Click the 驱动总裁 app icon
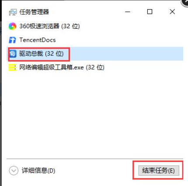This screenshot has width=188, height=186. pos(13,54)
